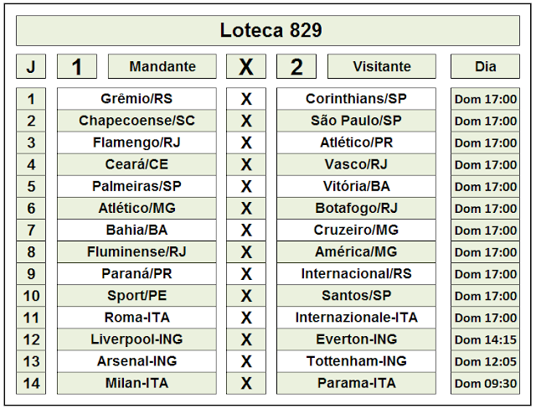Click the Loteca 829 title banner
Screen dimensions: 536x409
click(x=268, y=30)
